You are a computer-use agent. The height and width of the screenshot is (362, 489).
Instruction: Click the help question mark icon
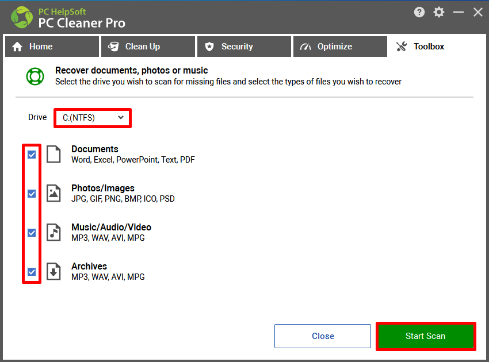tap(419, 13)
